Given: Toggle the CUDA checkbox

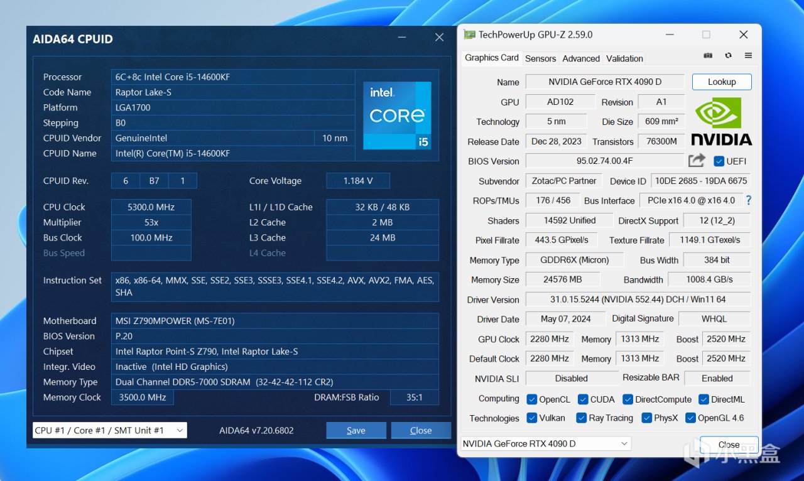Looking at the screenshot, I should click(x=583, y=399).
